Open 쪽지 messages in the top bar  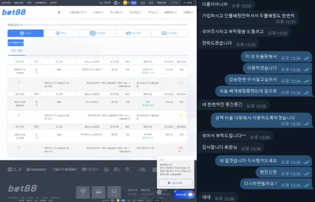(29, 3)
